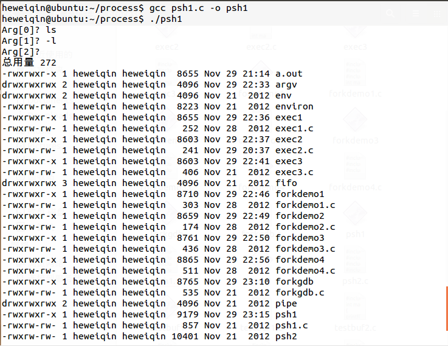Image resolution: width=448 pixels, height=346 pixels.
Task: Click the 'forkdemo1' executable name dated 22:46
Action: coord(300,194)
